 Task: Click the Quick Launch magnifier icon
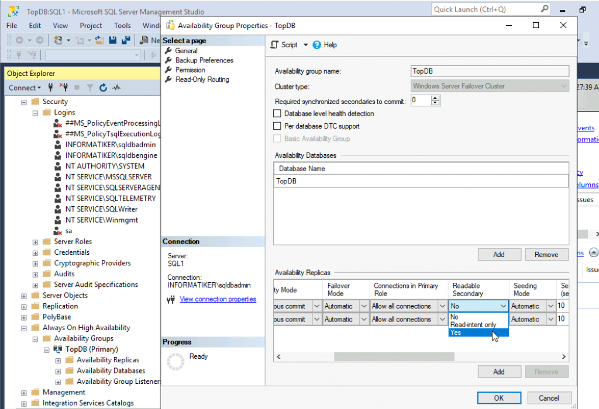pos(545,9)
